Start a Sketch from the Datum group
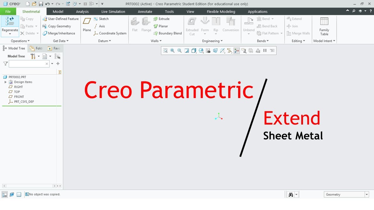The image size is (374, 210). [x=101, y=19]
